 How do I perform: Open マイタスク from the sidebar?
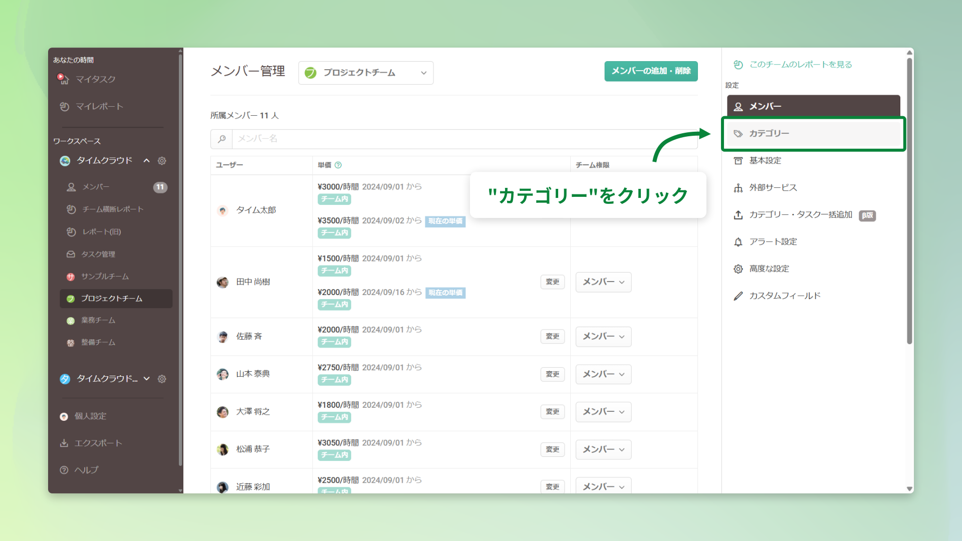pos(95,79)
